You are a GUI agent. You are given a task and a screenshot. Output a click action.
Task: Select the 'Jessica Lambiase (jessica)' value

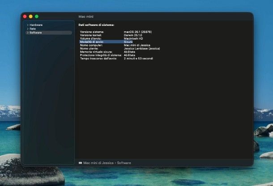point(142,49)
